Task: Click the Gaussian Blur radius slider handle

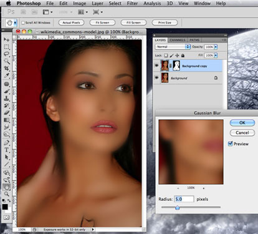Action: click(x=177, y=207)
